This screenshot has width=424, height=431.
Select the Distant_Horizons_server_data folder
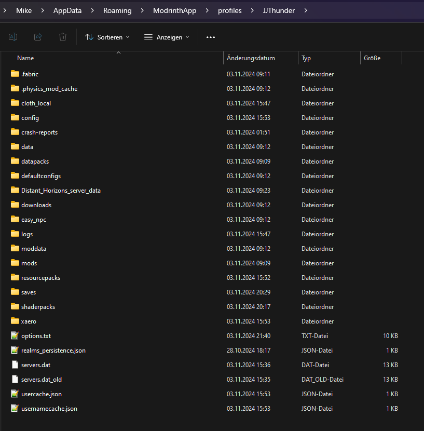(x=61, y=191)
